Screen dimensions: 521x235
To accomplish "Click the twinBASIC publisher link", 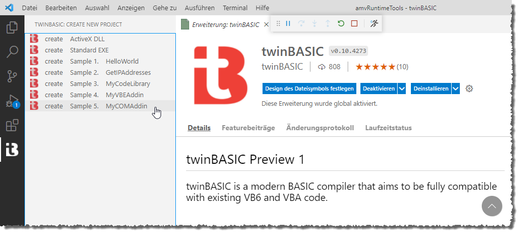I will pyautogui.click(x=282, y=67).
